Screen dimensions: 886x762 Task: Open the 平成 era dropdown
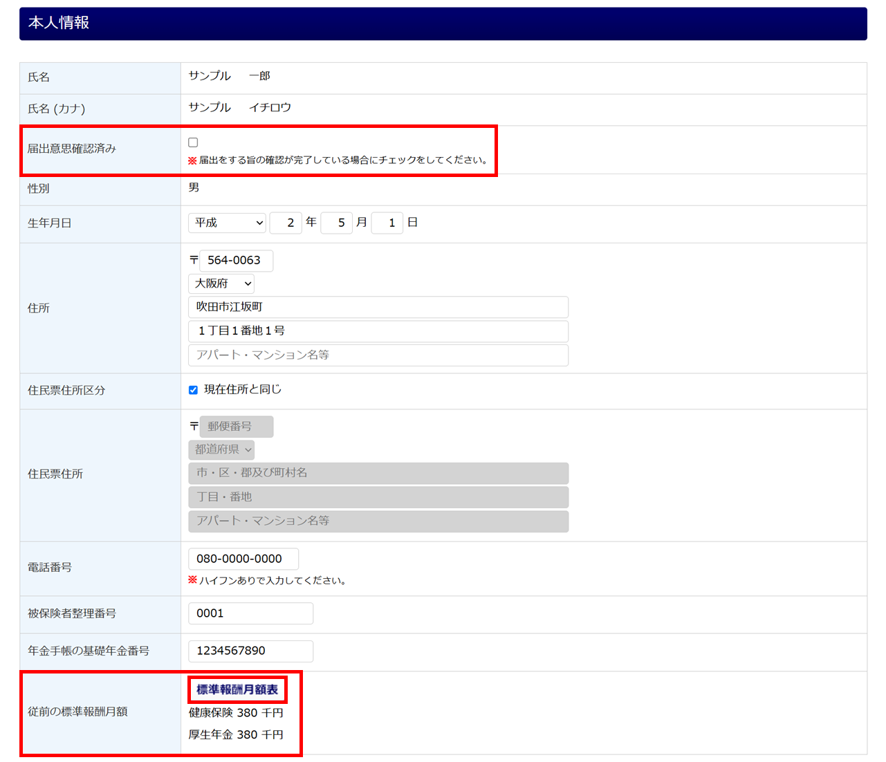(227, 223)
